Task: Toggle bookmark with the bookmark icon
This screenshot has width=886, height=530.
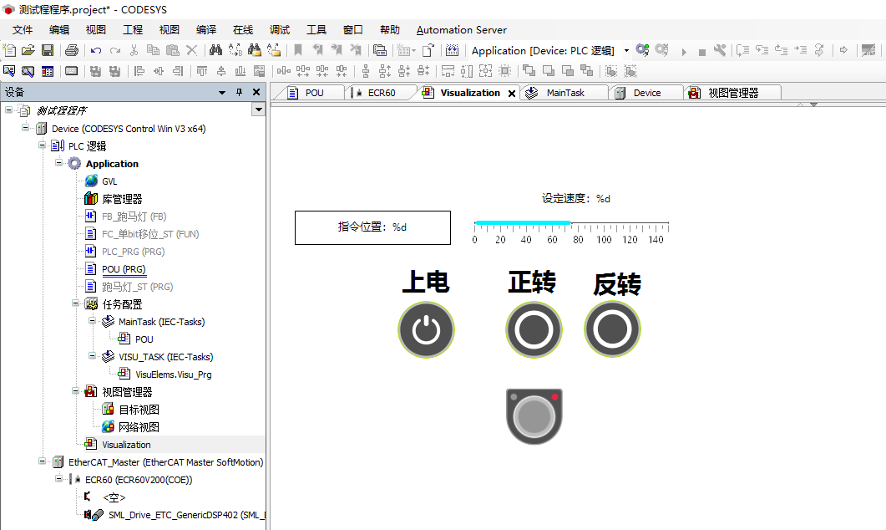Action: point(298,50)
